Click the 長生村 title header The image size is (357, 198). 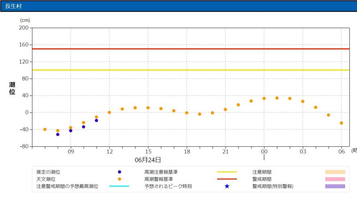click(x=178, y=6)
